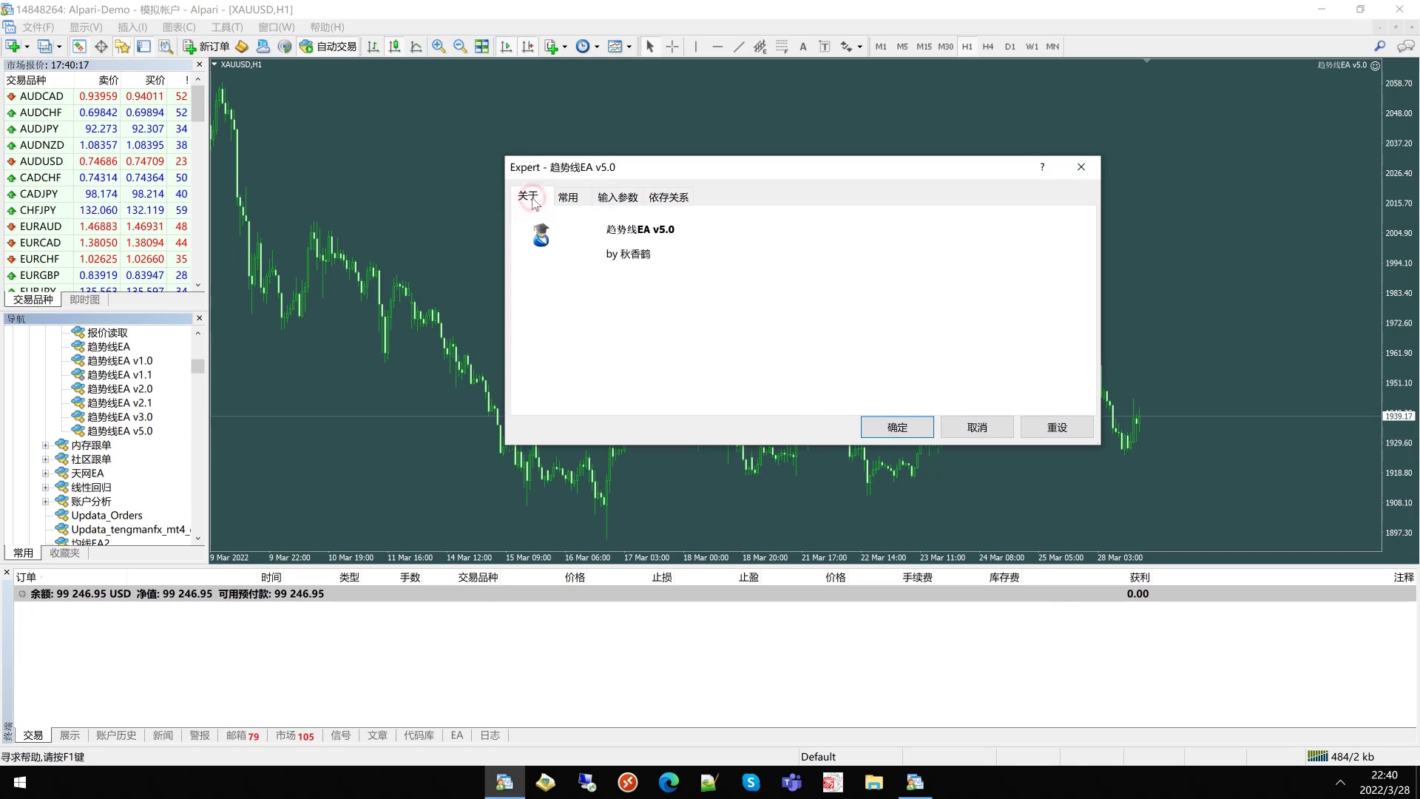Viewport: 1420px width, 799px height.
Task: Expand the 内存跟单 tree node
Action: point(45,445)
